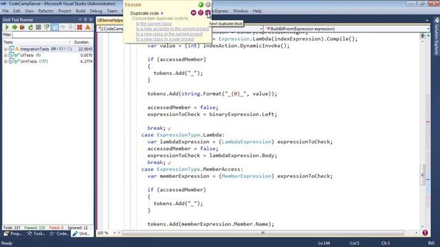Open the Solution Explorer side tab

click(x=437, y=36)
